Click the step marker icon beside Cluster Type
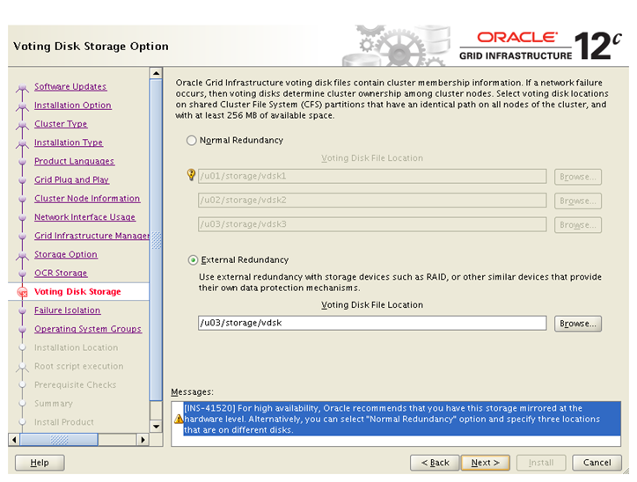 pyautogui.click(x=22, y=124)
